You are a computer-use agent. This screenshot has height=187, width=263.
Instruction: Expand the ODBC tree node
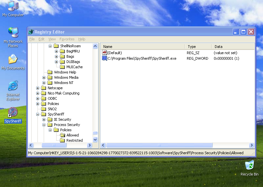point(37,98)
